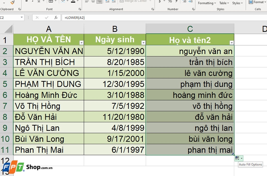Viewport: 267px width, 176px height.
Task: Select the Format Painter brush icon
Action: click(x=12, y=2)
